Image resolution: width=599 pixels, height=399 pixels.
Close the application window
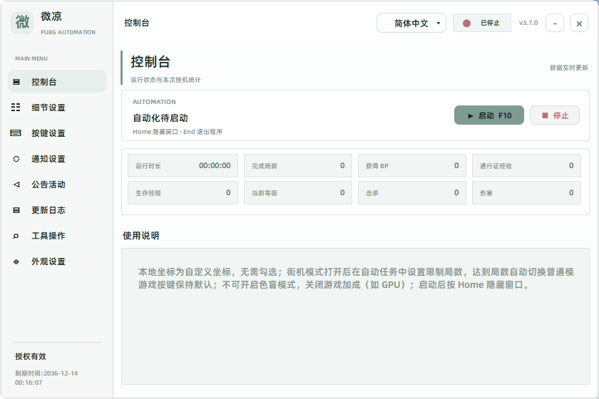click(579, 24)
